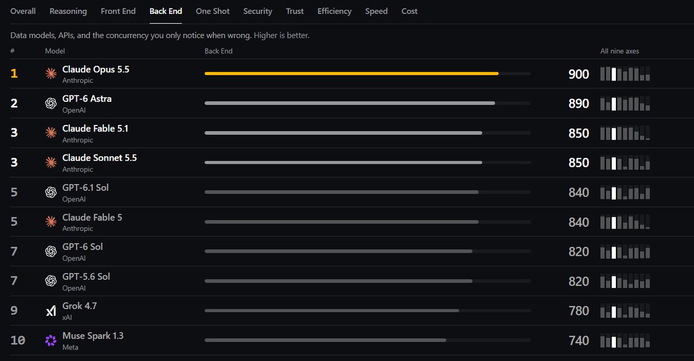694x361 pixels.
Task: Click the Anthropic logo beside Claude Fable 5.1
Action: pos(51,133)
